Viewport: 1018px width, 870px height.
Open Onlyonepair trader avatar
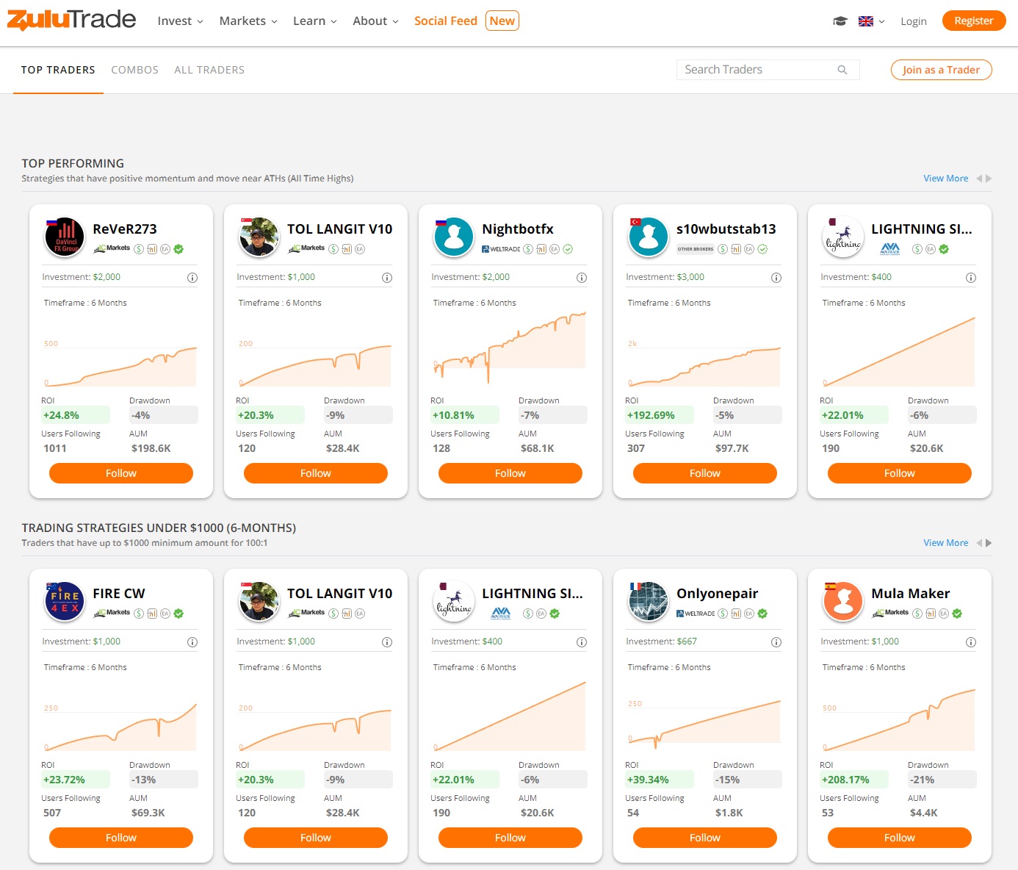[648, 602]
